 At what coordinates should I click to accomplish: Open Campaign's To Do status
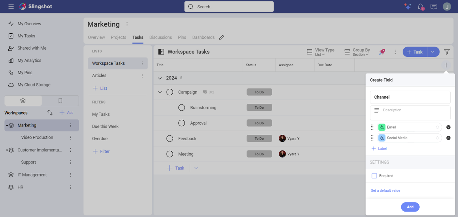click(259, 92)
